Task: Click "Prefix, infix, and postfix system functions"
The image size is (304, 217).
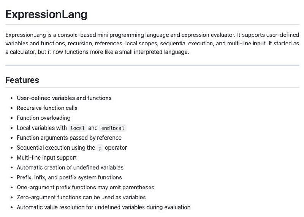Action: (69, 177)
